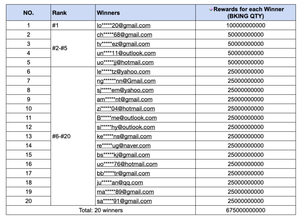Select the 100000000000 reward cell

pos(246,25)
